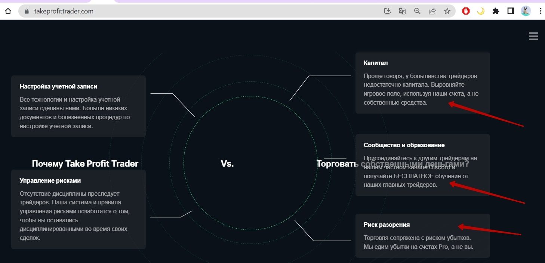The height and width of the screenshot is (263, 545).
Task: Click the paragraph starting "Отсутствие дисциплины преследует"
Action: 76,216
